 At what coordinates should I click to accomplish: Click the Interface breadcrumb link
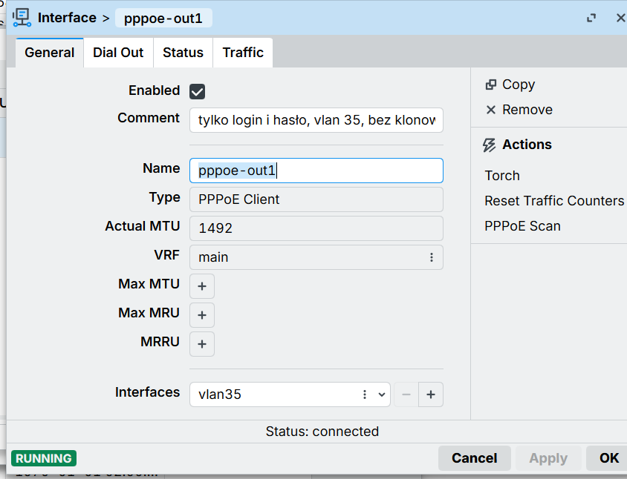(x=67, y=18)
